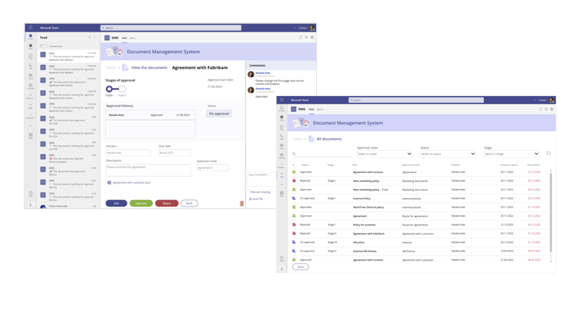Select Stage II circle in stages of approval
This screenshot has width=578, height=313.
point(122,89)
